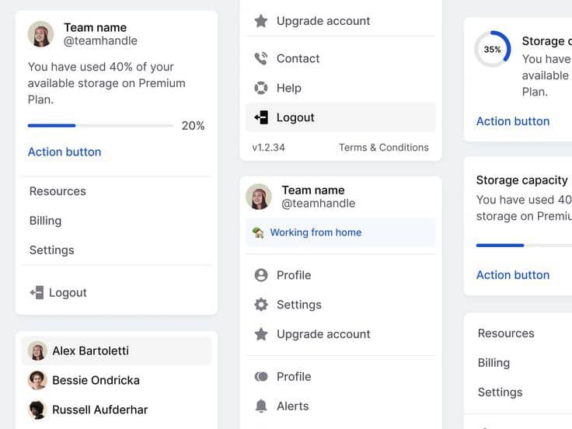This screenshot has width=572, height=429.
Task: Open the Help menu item
Action: [x=340, y=88]
